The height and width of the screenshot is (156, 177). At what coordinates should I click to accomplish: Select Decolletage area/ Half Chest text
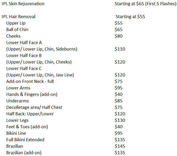[34, 107]
